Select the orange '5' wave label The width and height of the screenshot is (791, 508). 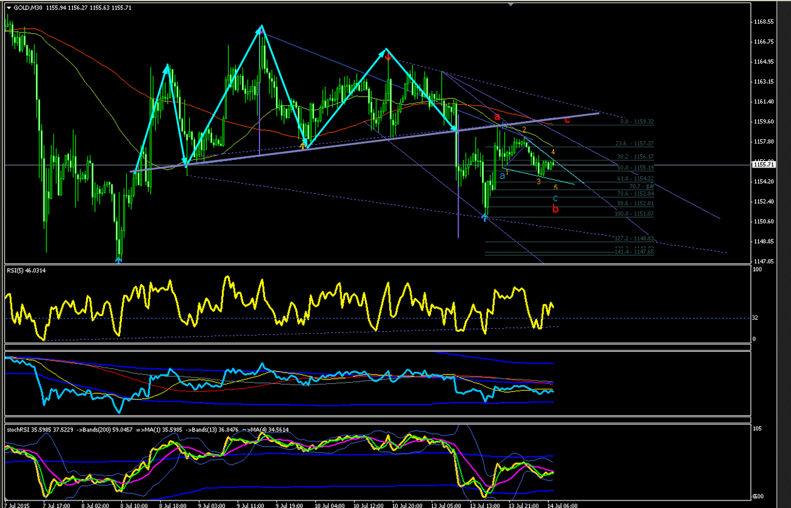tap(555, 187)
